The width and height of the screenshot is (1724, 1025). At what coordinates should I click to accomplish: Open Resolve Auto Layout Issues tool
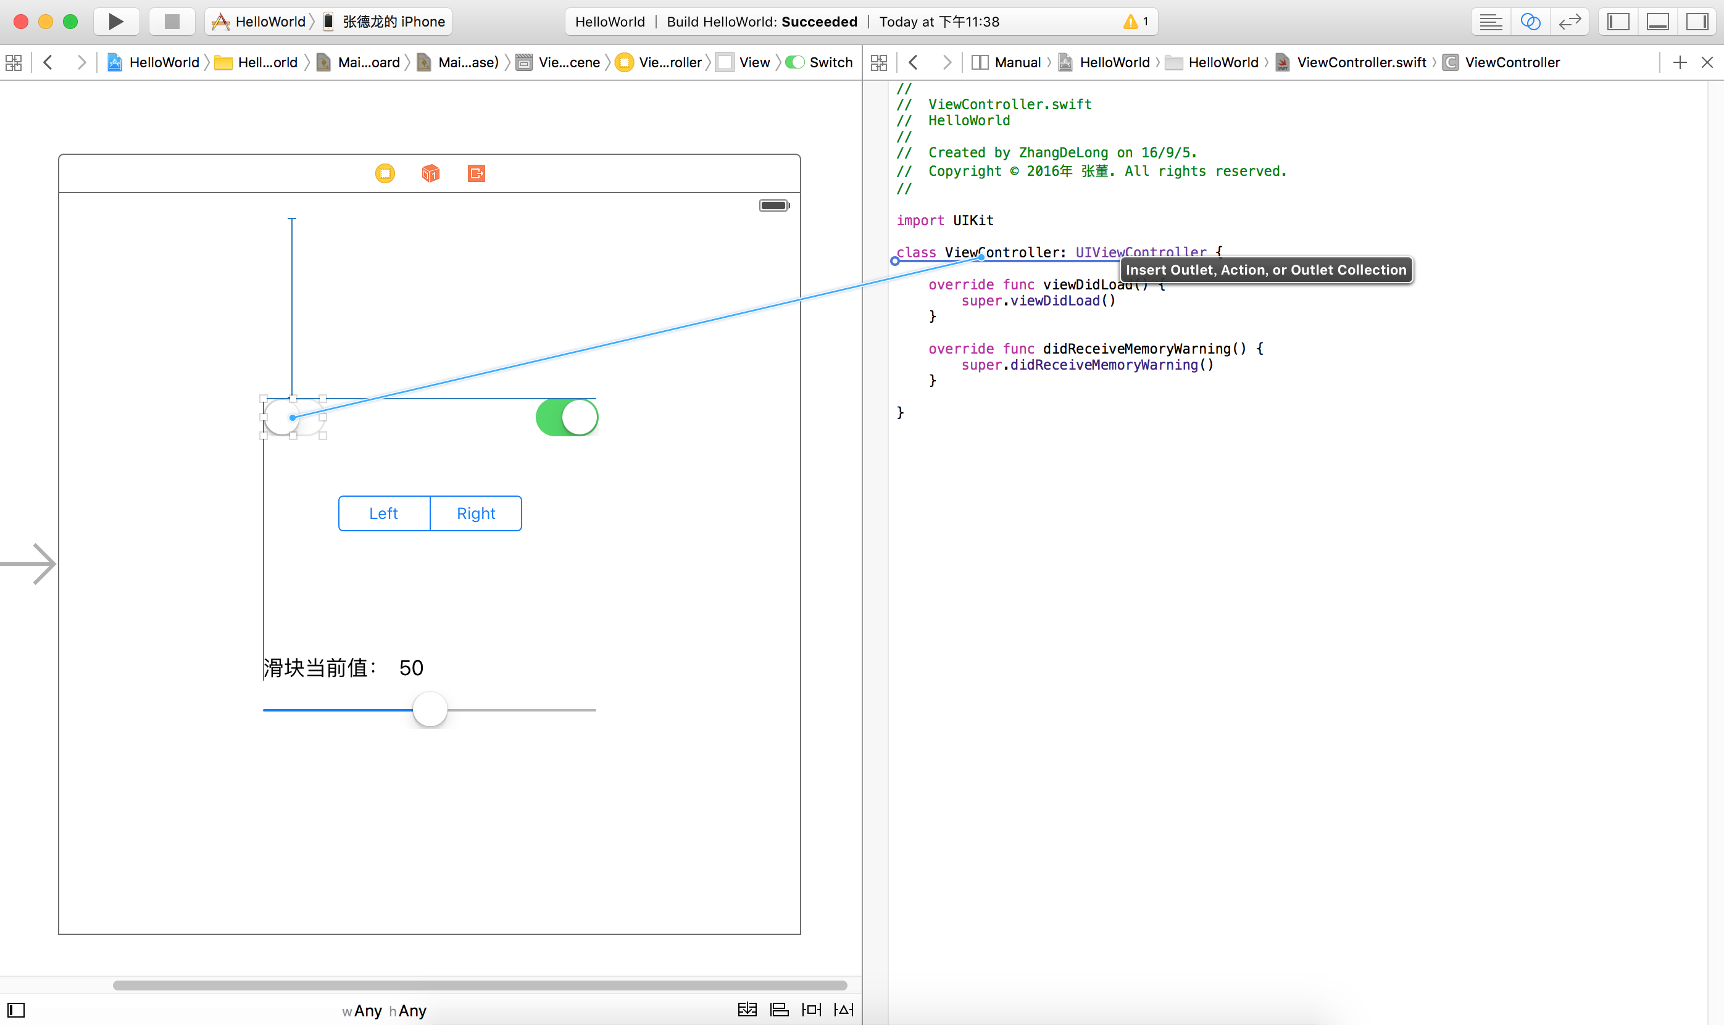(843, 1010)
